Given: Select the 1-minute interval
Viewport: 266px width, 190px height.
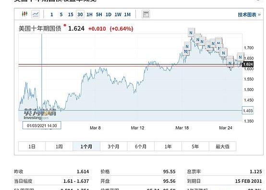Looking at the screenshot, I should pyautogui.click(x=52, y=14).
